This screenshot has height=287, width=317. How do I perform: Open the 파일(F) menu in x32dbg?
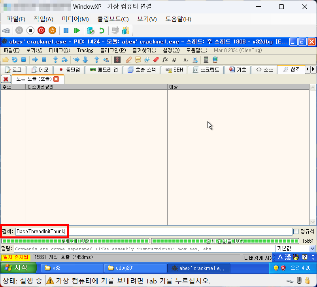pos(11,50)
